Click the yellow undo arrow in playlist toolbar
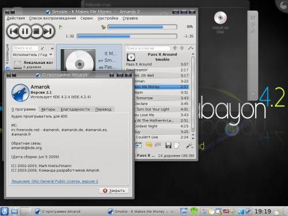 [149, 145]
